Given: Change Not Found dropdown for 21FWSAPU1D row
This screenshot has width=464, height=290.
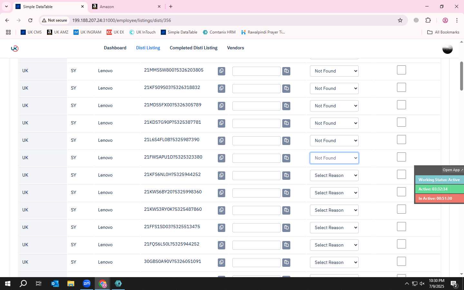Looking at the screenshot, I should pyautogui.click(x=334, y=158).
